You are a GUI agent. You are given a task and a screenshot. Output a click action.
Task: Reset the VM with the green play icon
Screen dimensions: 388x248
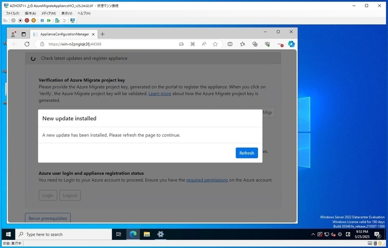tap(49, 20)
